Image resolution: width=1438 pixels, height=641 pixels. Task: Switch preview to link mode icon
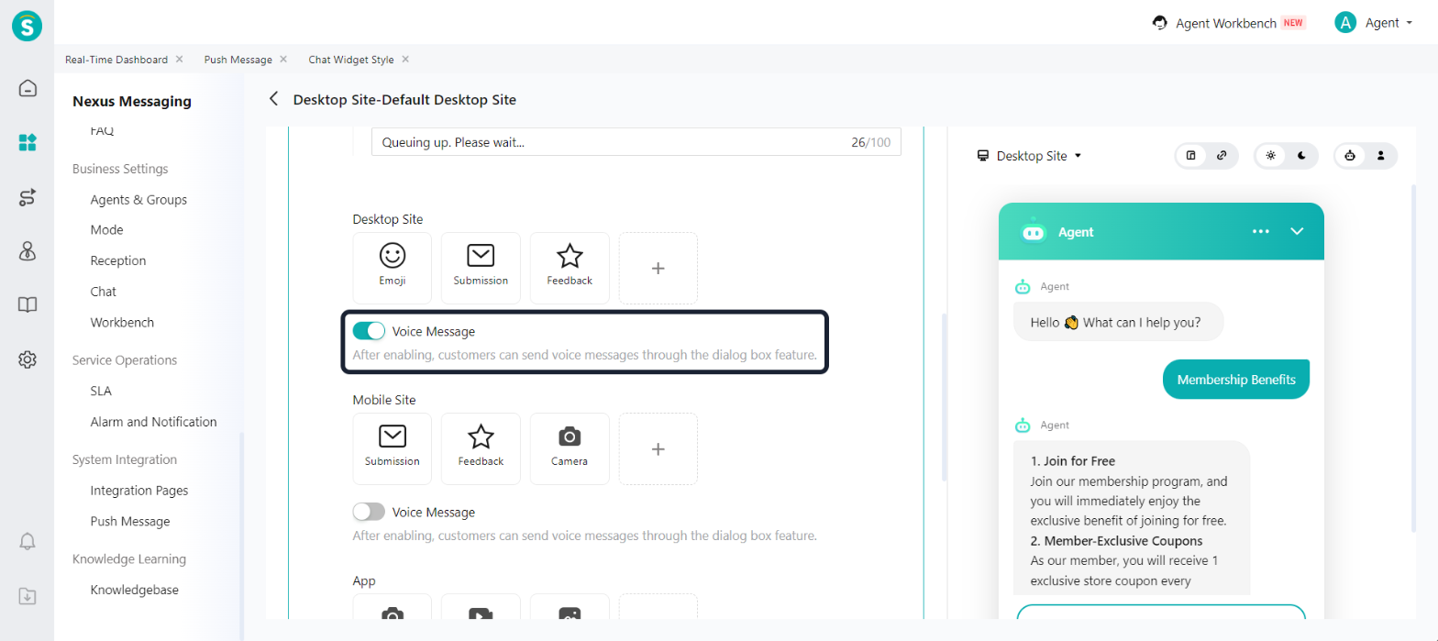pyautogui.click(x=1222, y=156)
